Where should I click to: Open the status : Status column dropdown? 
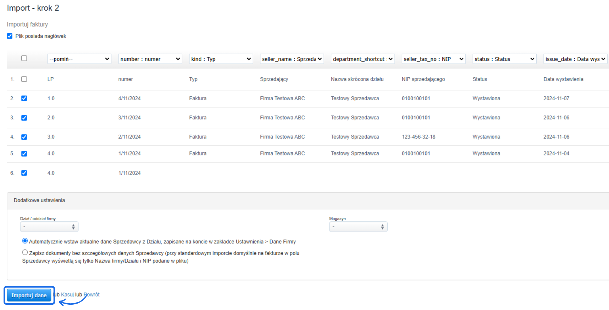[x=504, y=59]
